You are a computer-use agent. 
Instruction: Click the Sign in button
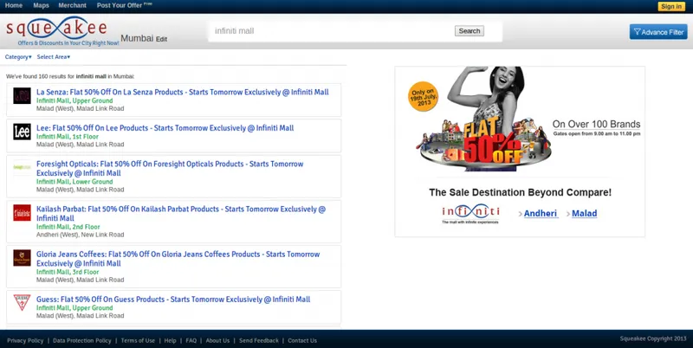(x=671, y=6)
